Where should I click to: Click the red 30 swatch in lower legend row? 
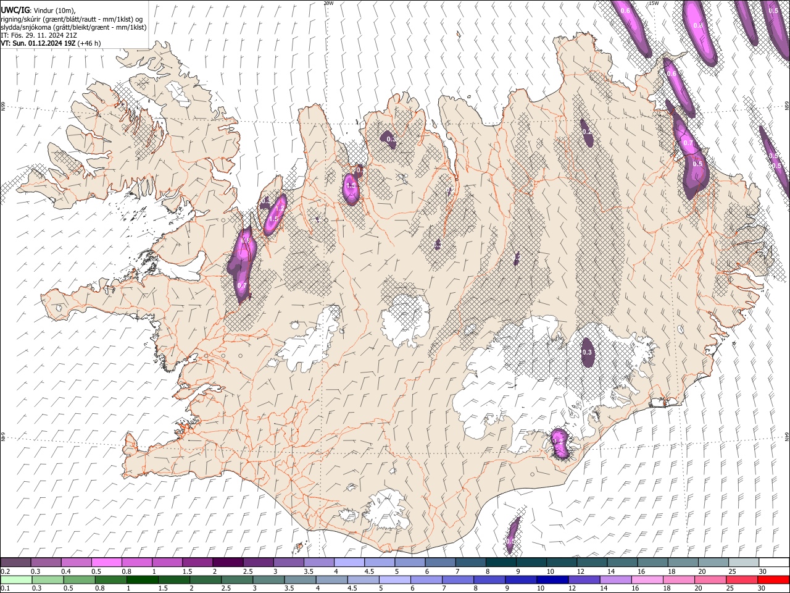[773, 579]
